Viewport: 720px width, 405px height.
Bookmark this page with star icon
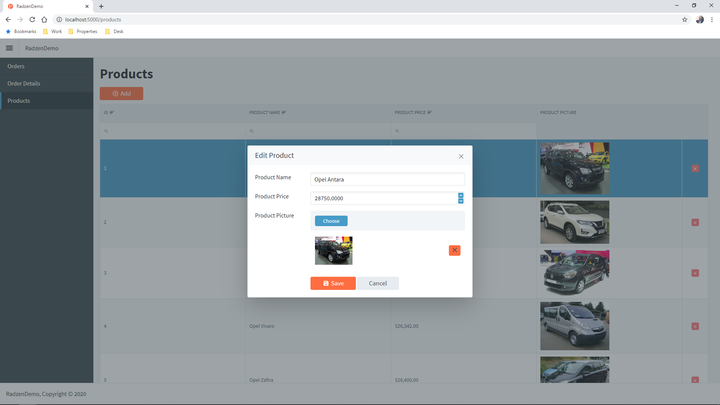coord(685,19)
